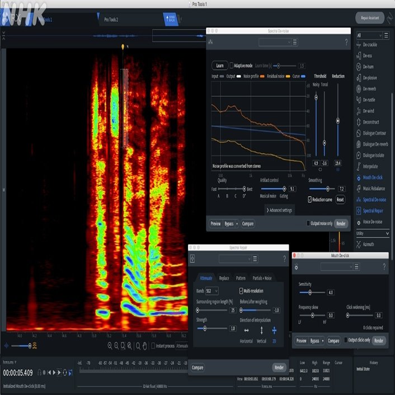Click the headphones monitor icon in transport
The height and width of the screenshot is (395, 395).
39,373
